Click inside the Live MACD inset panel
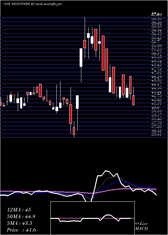 pyautogui.click(x=92, y=218)
